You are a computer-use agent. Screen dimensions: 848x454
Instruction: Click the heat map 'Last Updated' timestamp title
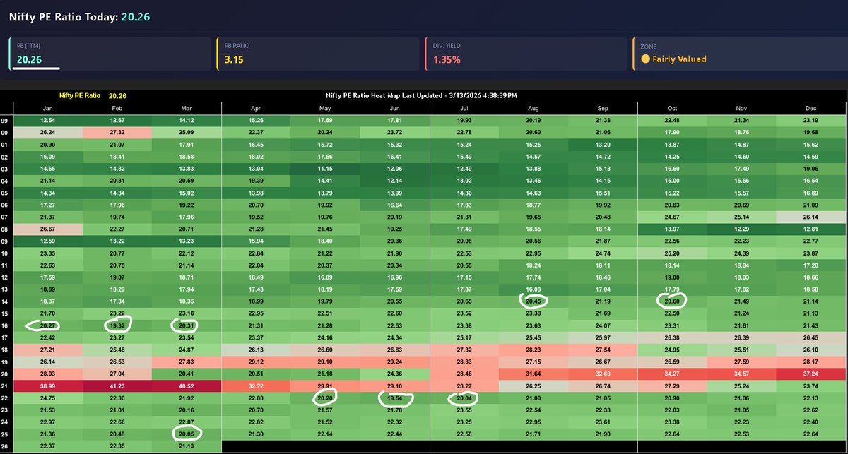pos(421,95)
